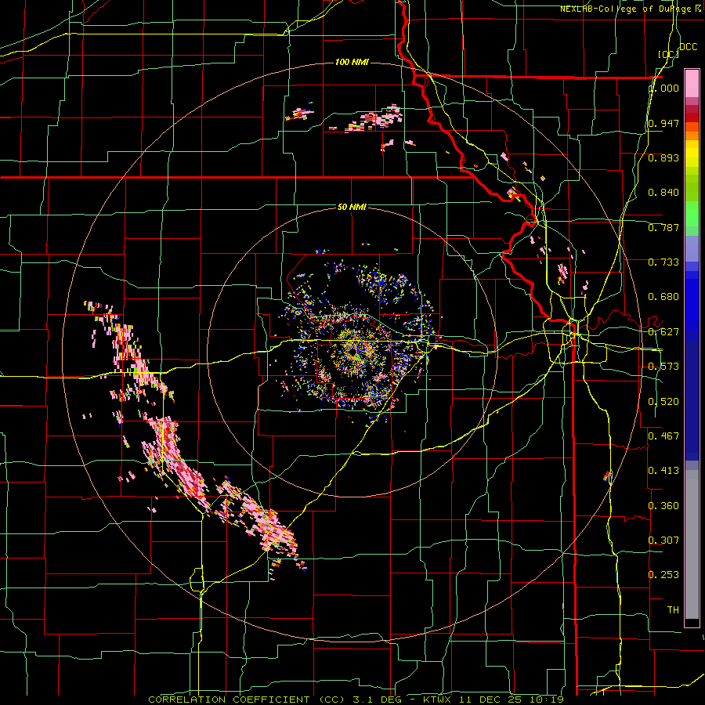Click the 0.253 legend value

663,575
